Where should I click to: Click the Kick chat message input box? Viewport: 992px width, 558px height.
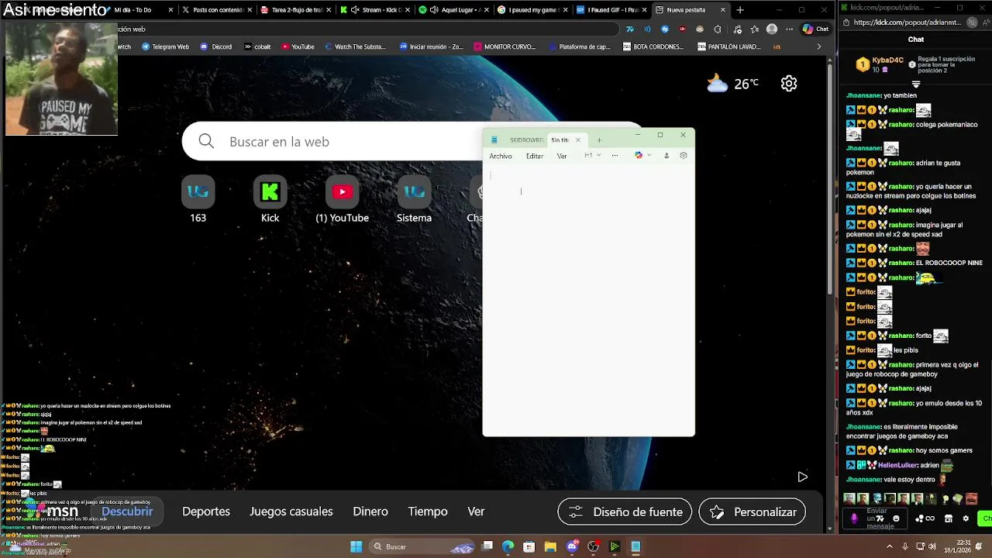point(876,518)
